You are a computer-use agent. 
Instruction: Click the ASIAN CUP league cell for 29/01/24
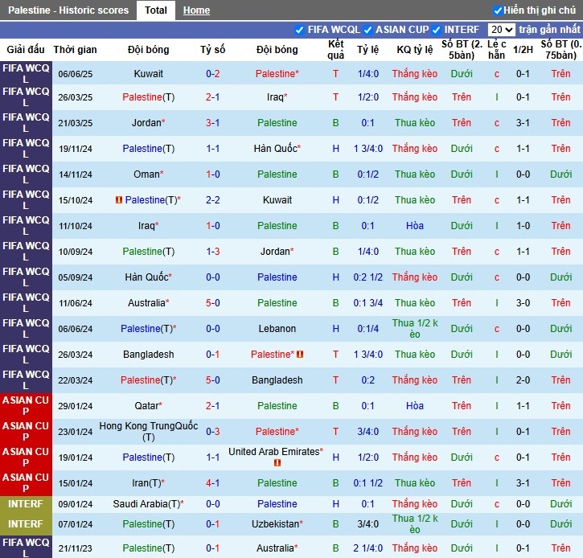[26, 405]
